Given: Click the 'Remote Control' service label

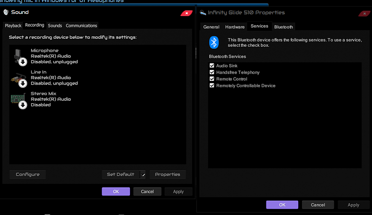Looking at the screenshot, I should 232,79.
